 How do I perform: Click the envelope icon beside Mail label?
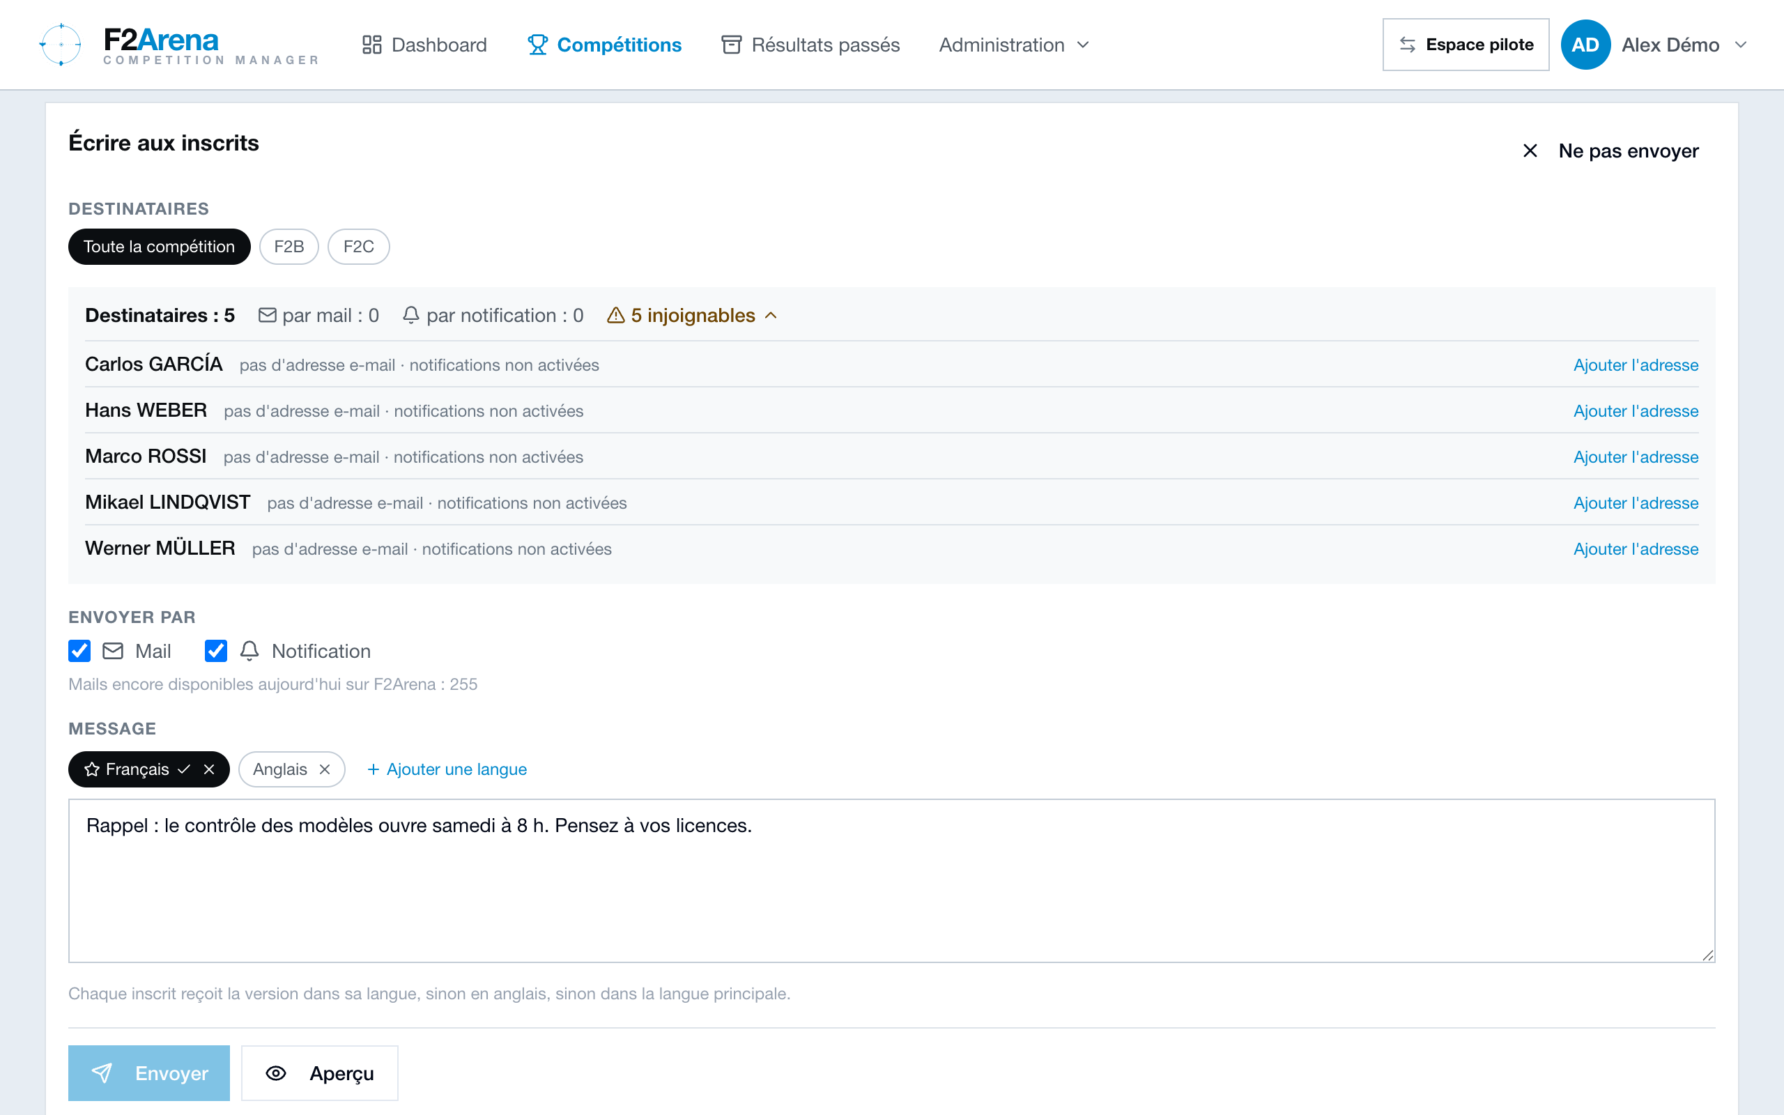pyautogui.click(x=113, y=650)
